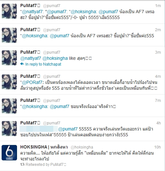The image size is (165, 171).
Task: Open PuMaf7 avatar on the 1m tweet
Action: pos(9,11)
